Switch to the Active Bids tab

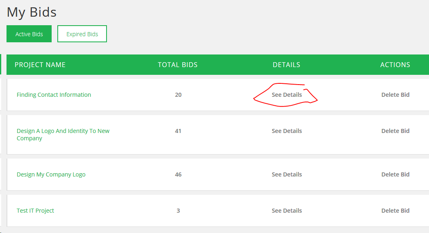pos(29,34)
